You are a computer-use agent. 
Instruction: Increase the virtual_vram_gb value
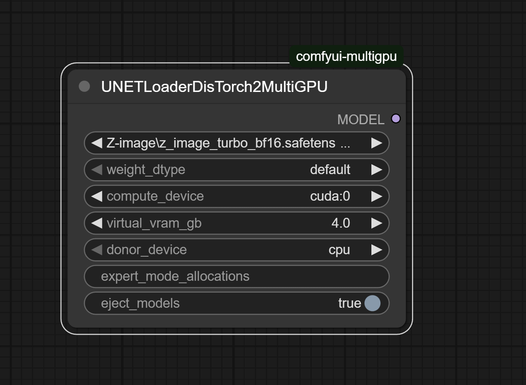(x=376, y=223)
